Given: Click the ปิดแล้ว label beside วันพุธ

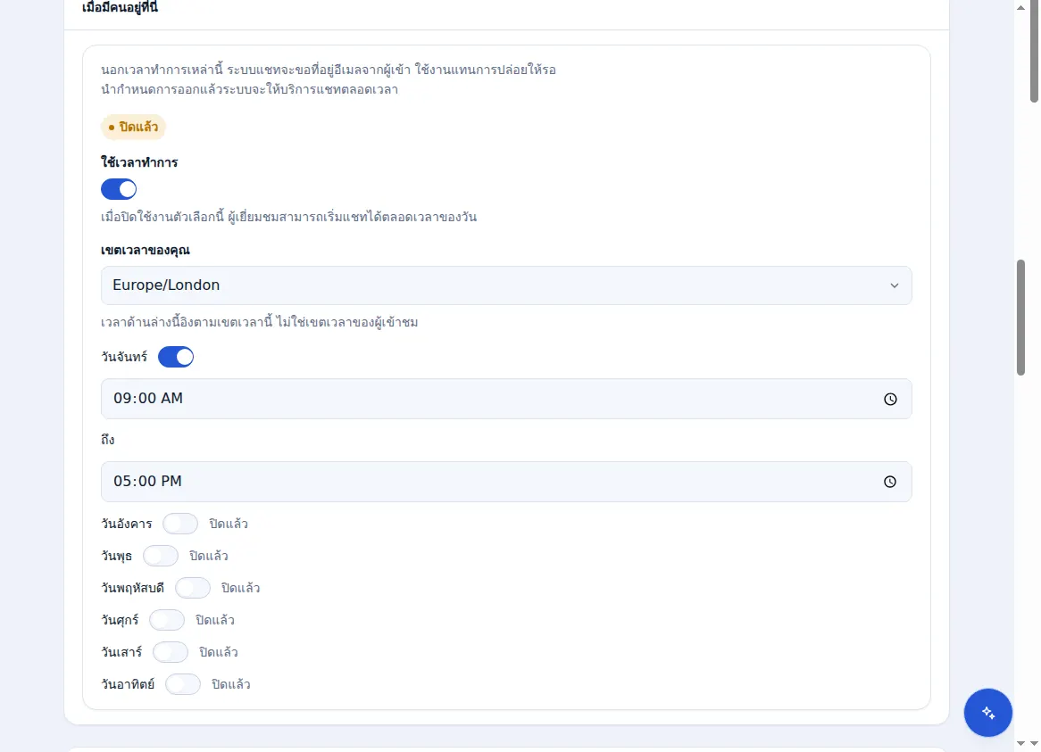Looking at the screenshot, I should 208,556.
